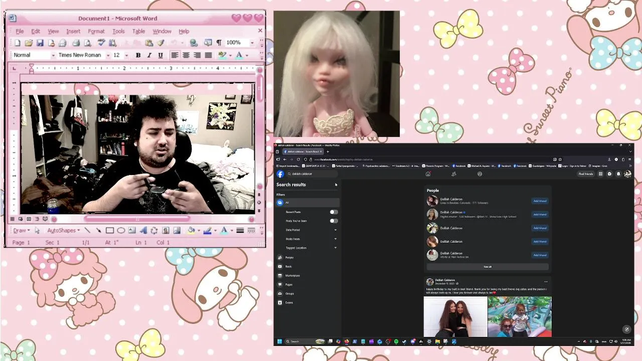Click Add friend for Boulder, Colorado Delilah

540,201
